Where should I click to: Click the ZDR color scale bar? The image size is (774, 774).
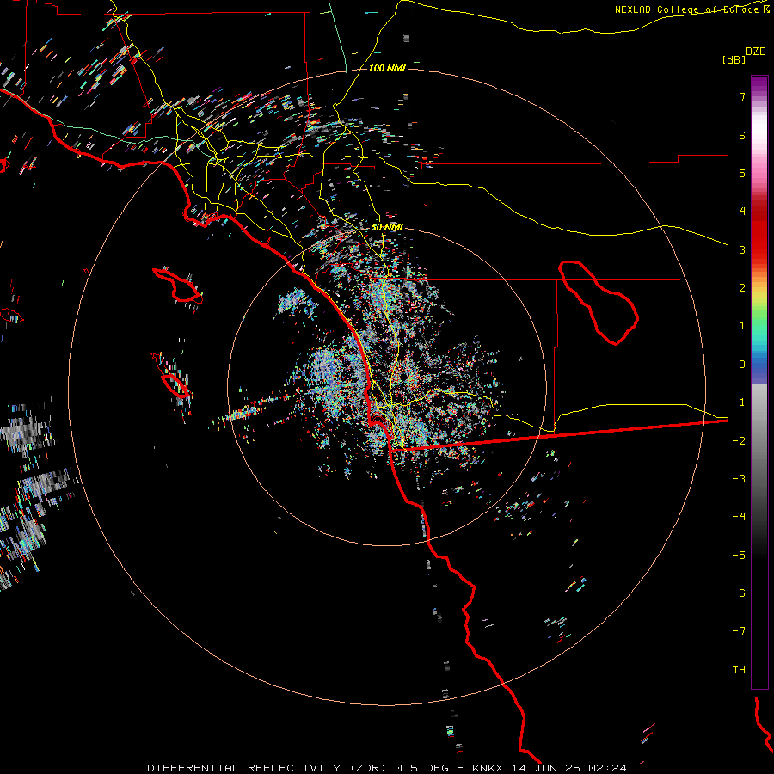point(759,382)
